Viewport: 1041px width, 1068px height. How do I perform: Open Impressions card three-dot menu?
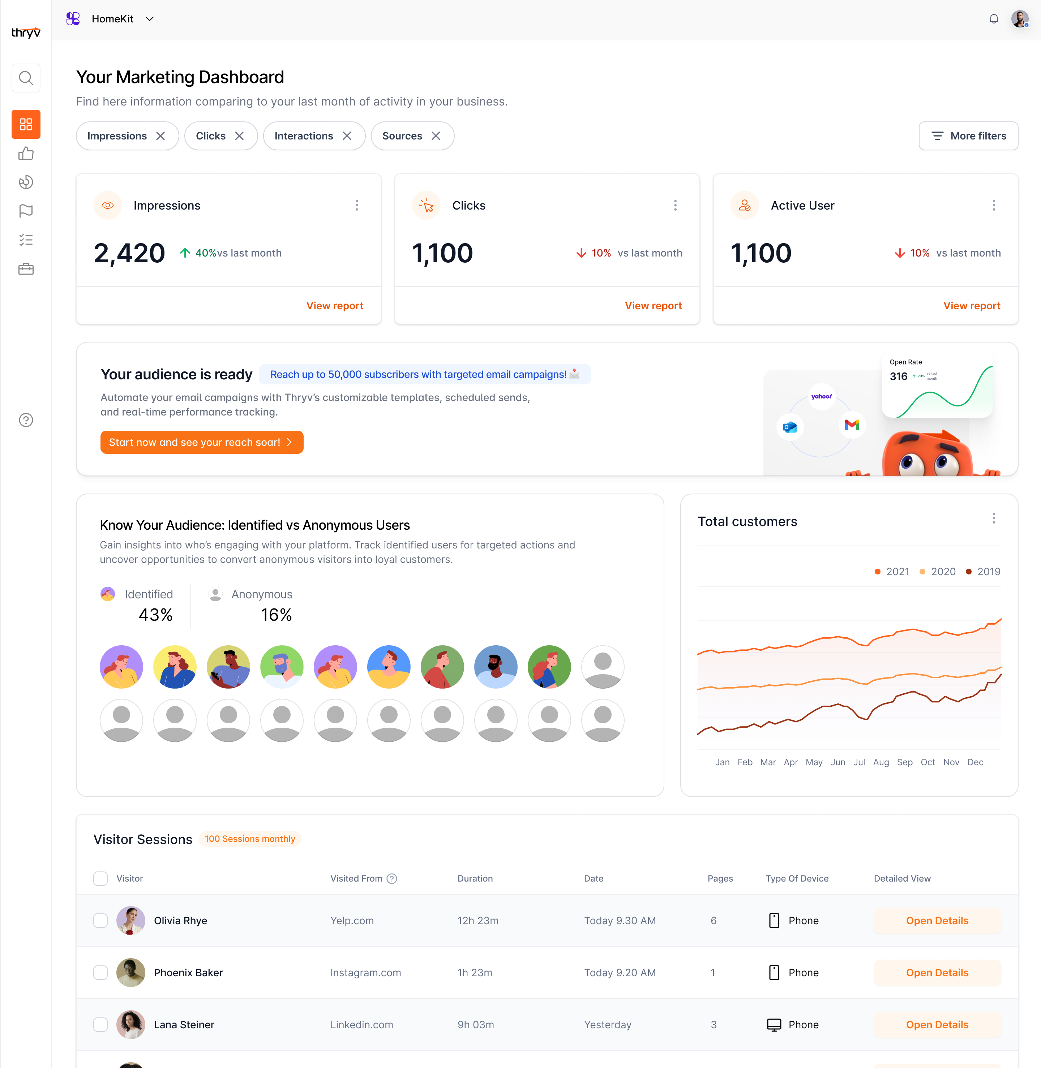point(356,206)
